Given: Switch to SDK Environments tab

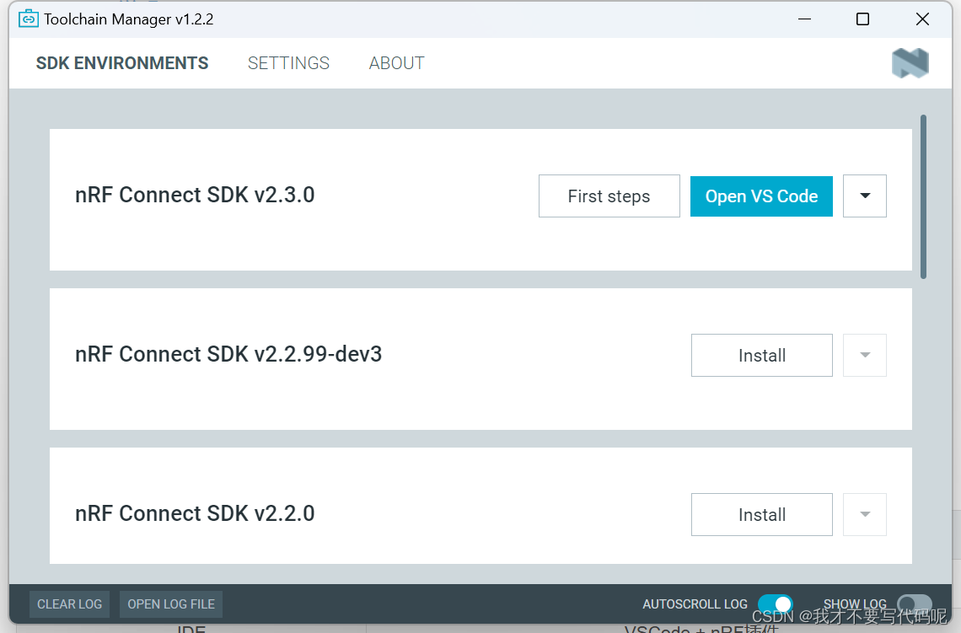Looking at the screenshot, I should [122, 63].
